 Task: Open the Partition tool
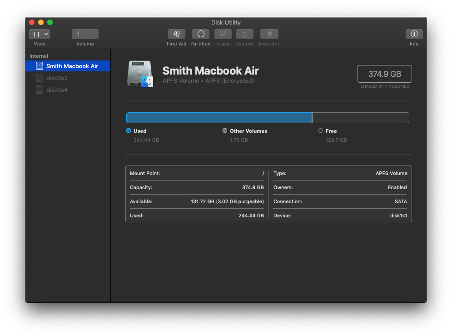tap(200, 34)
